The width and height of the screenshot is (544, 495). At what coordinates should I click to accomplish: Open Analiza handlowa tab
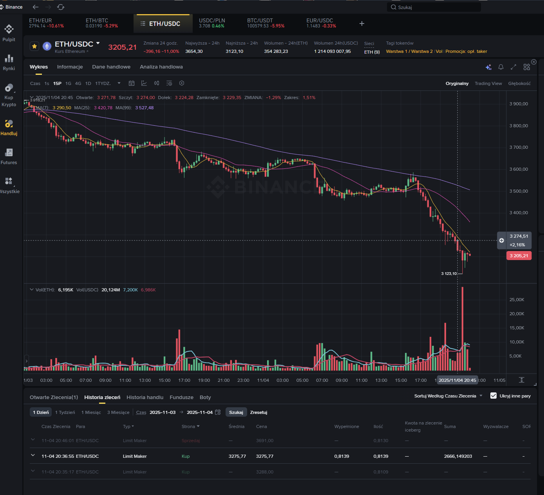(x=161, y=67)
